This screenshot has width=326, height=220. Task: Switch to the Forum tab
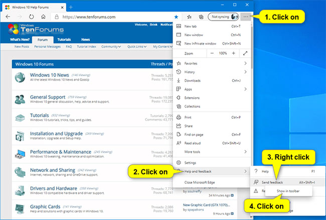[x=43, y=40]
